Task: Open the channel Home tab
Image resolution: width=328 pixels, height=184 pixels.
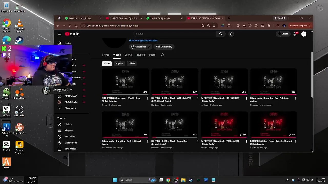Action: [x=106, y=55]
